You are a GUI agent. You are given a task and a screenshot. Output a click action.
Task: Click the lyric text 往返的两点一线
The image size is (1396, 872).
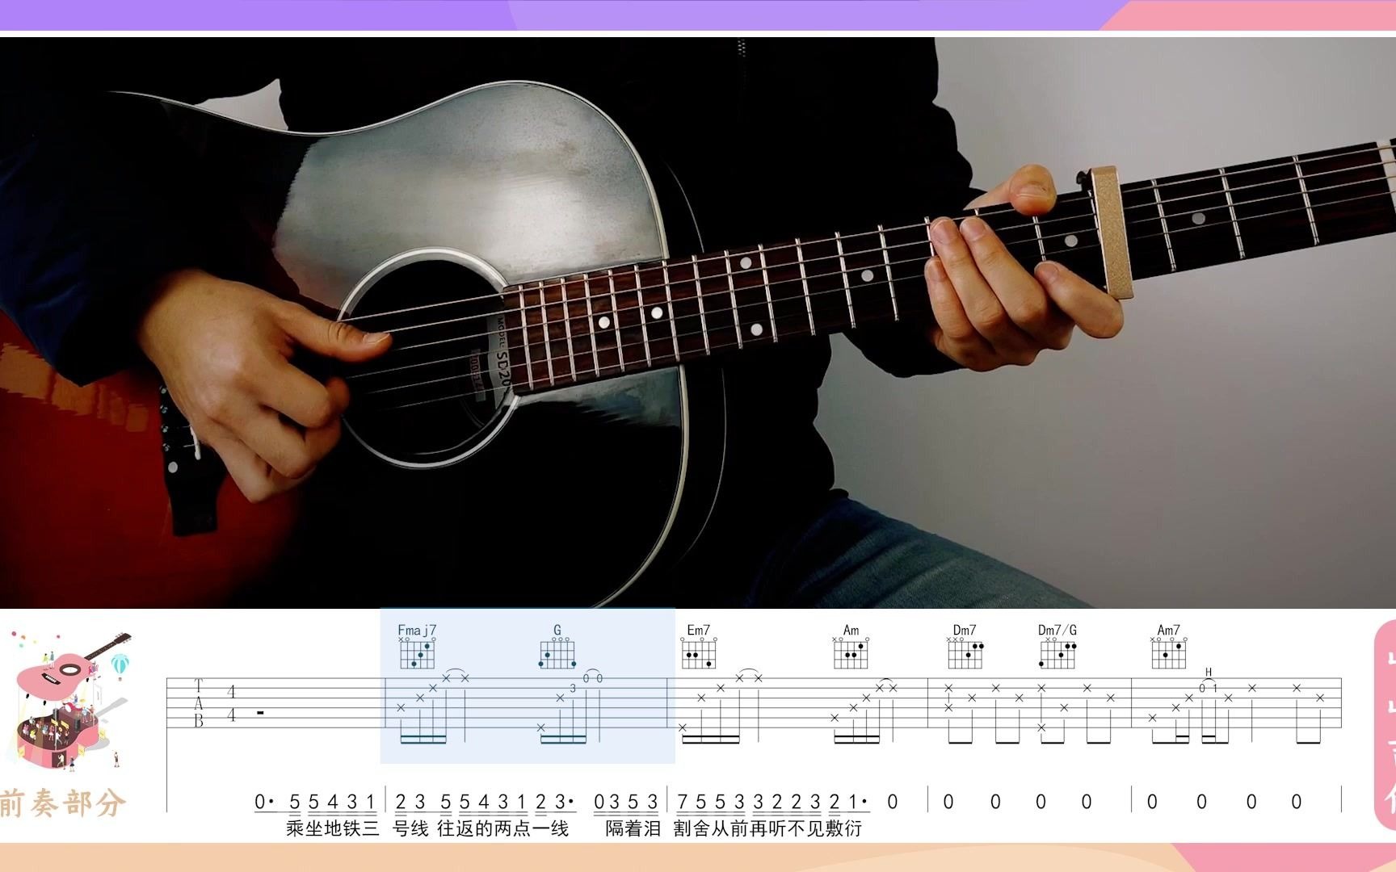coord(503,828)
